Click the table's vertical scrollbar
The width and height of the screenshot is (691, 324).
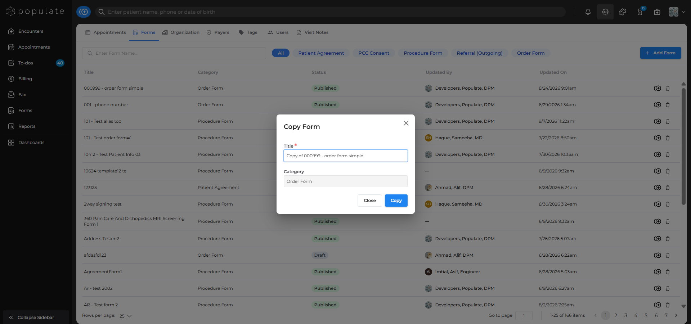click(x=683, y=147)
